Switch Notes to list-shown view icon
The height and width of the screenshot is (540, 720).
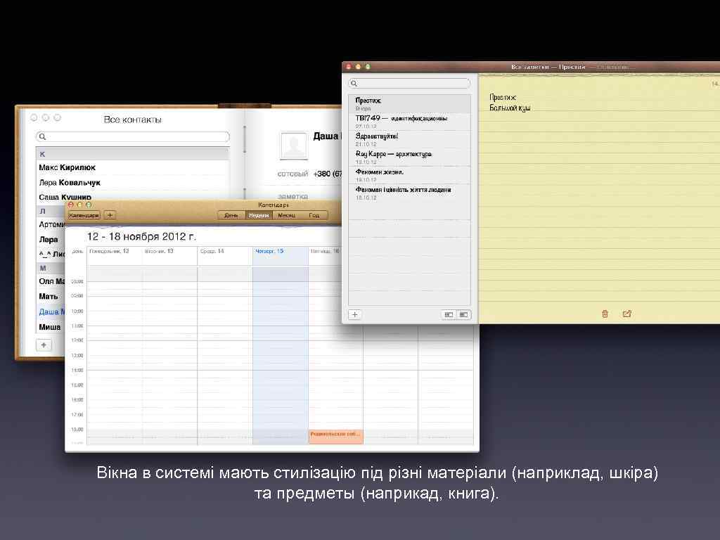[x=463, y=314]
